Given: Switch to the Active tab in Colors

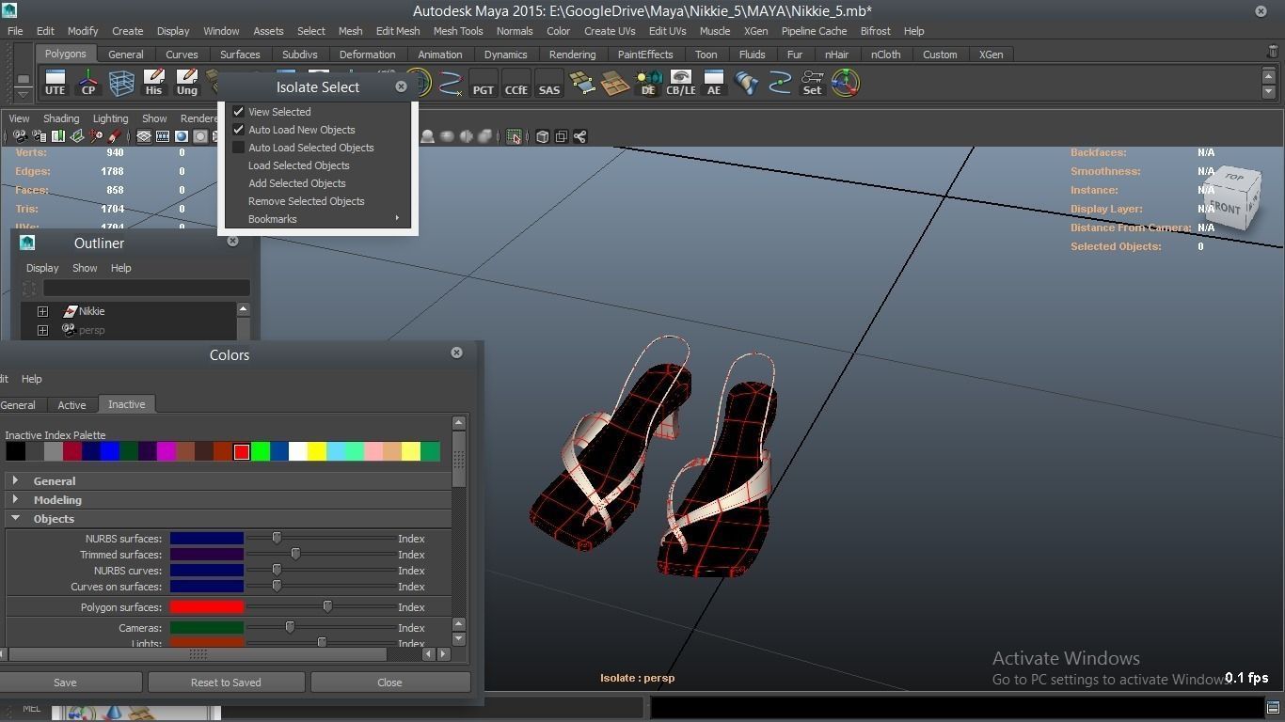Looking at the screenshot, I should (x=71, y=405).
